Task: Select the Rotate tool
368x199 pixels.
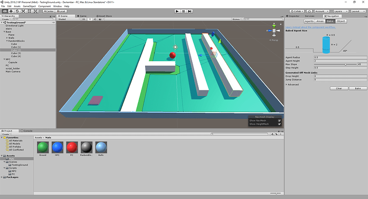Action: (17, 11)
